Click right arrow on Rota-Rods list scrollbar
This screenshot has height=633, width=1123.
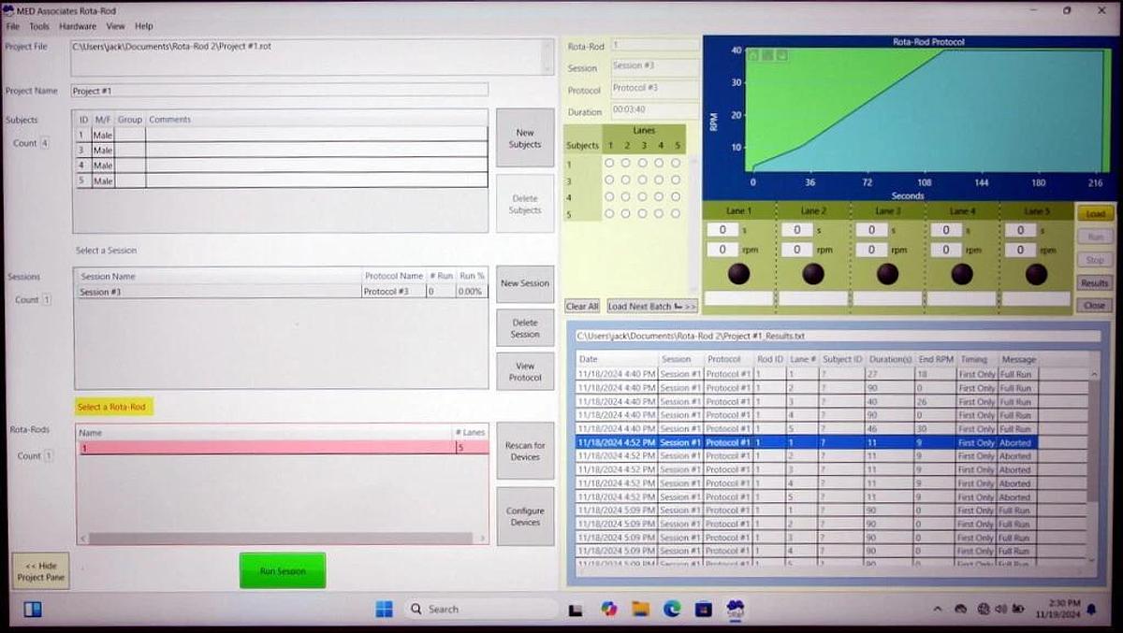(x=483, y=539)
